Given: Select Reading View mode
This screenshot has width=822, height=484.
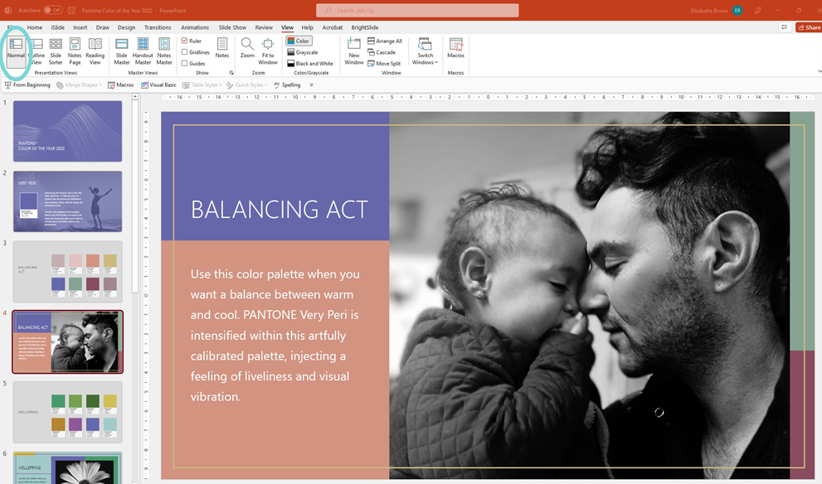Looking at the screenshot, I should tap(95, 50).
